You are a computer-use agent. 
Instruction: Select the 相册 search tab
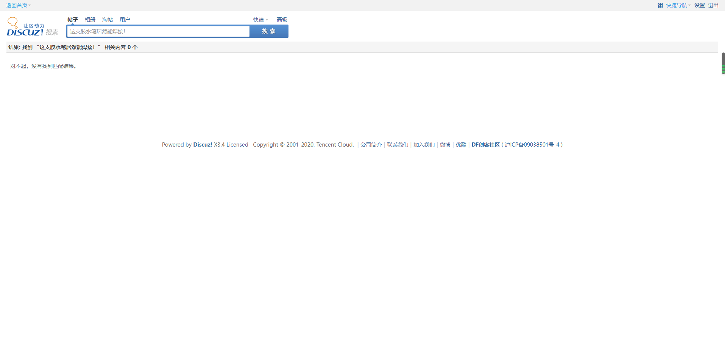click(x=90, y=20)
